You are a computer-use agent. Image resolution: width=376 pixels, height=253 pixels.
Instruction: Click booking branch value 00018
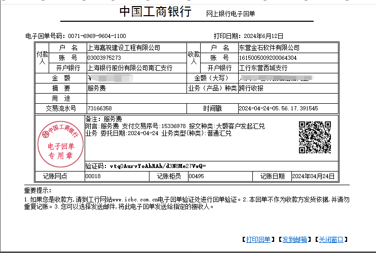coord(93,176)
